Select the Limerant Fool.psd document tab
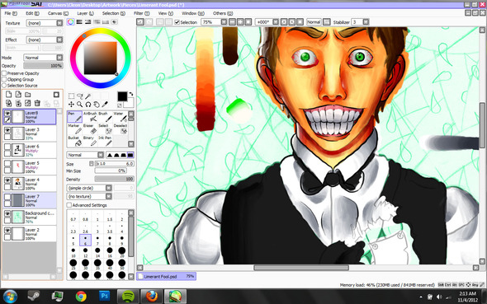487x304 pixels. pos(166,276)
